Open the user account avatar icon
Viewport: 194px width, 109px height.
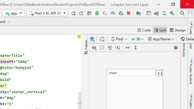[x=190, y=13]
